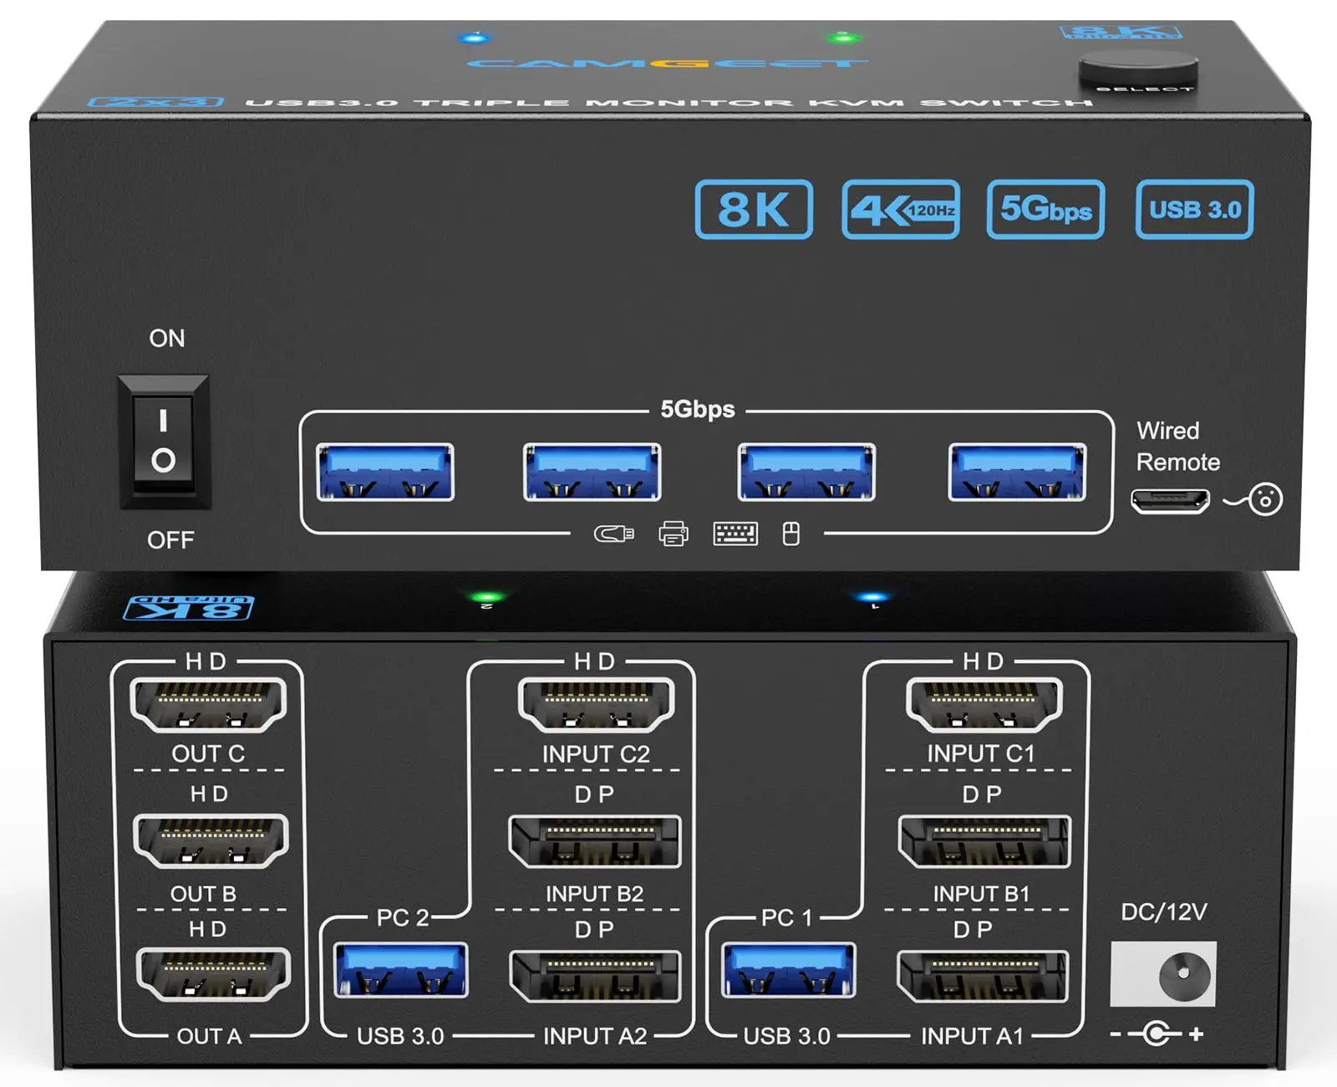Click the blue-outlined 5Gbps badge
Image resolution: width=1337 pixels, height=1087 pixels.
(x=1045, y=209)
